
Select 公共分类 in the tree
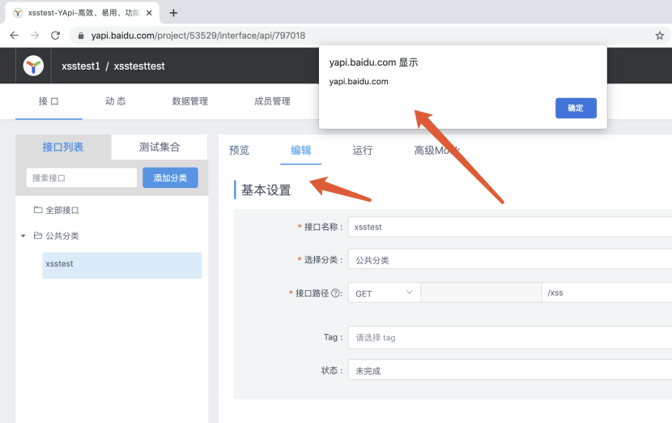click(62, 236)
